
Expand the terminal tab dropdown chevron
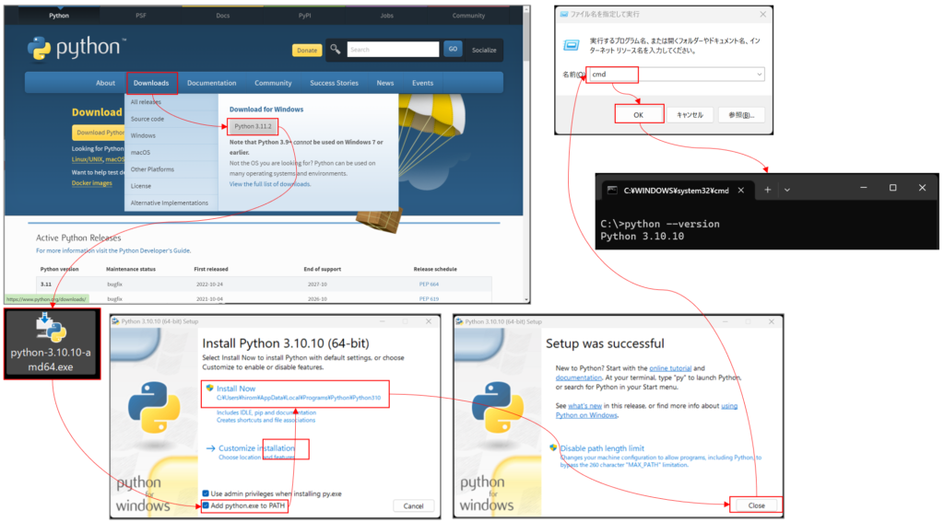[787, 190]
